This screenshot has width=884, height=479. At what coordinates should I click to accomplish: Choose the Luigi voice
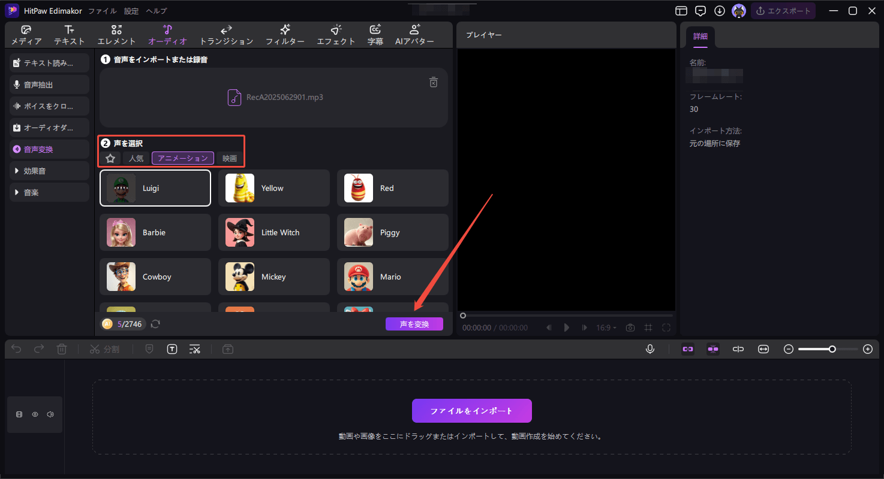[155, 188]
